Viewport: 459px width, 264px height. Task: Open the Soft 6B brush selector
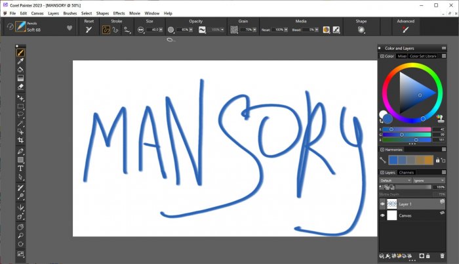pyautogui.click(x=21, y=27)
